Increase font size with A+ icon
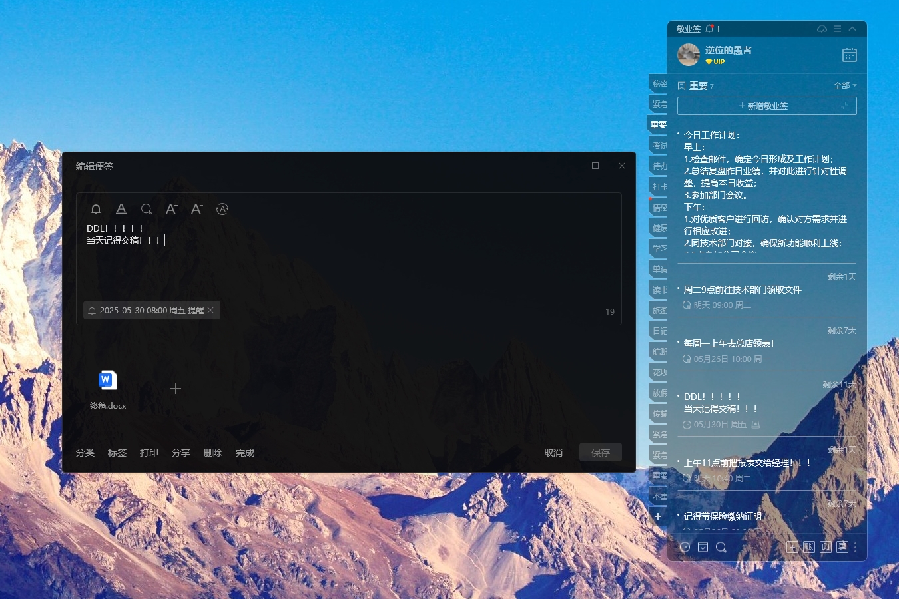The height and width of the screenshot is (599, 899). pyautogui.click(x=172, y=209)
